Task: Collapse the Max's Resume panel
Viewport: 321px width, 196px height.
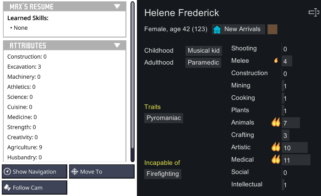Action: coord(117,7)
